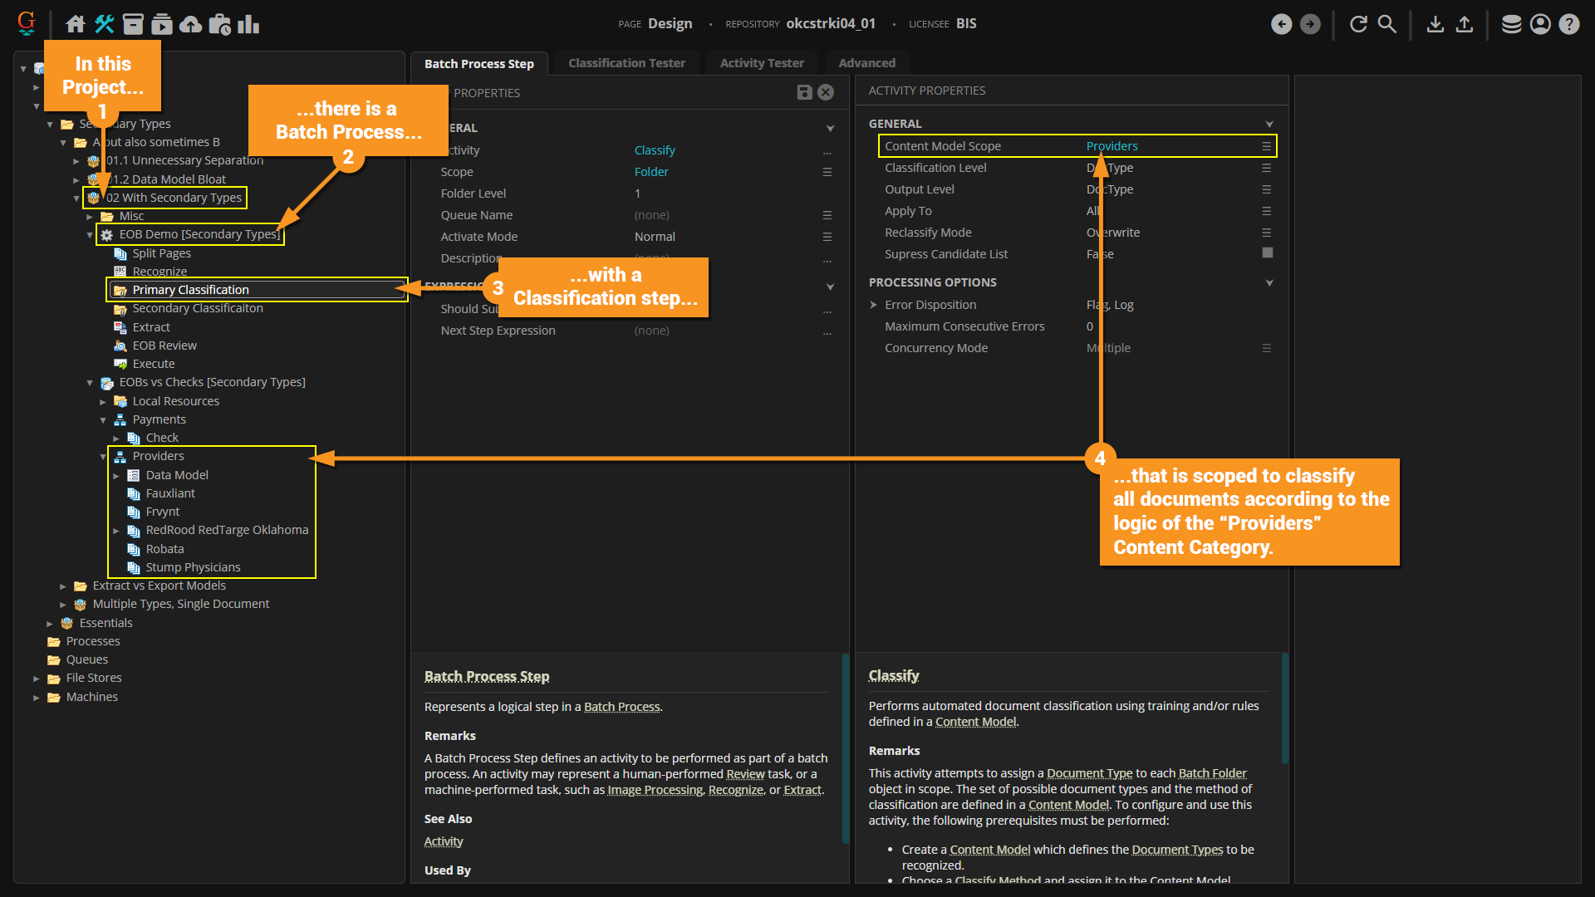Open the Batches archive box icon
The image size is (1595, 897).
click(133, 24)
